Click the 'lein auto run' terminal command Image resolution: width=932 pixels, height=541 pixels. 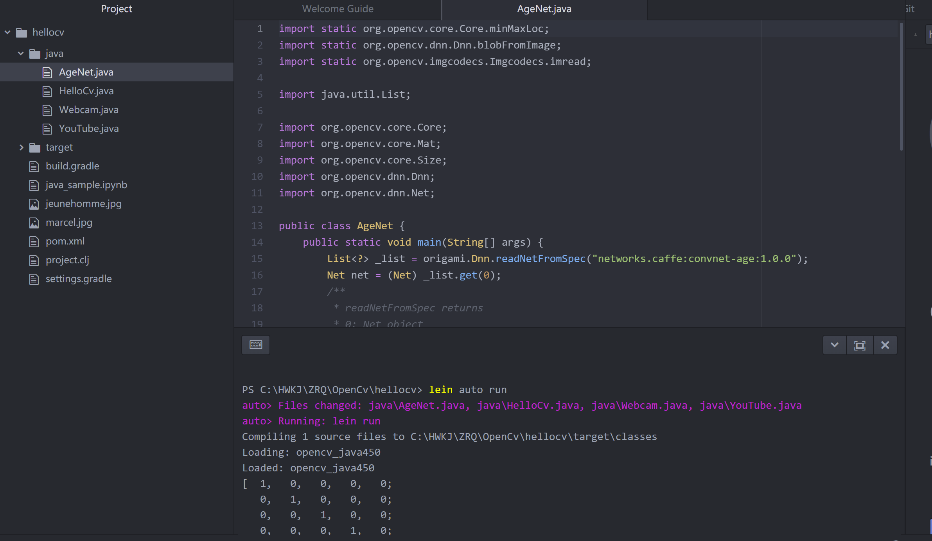pos(467,390)
